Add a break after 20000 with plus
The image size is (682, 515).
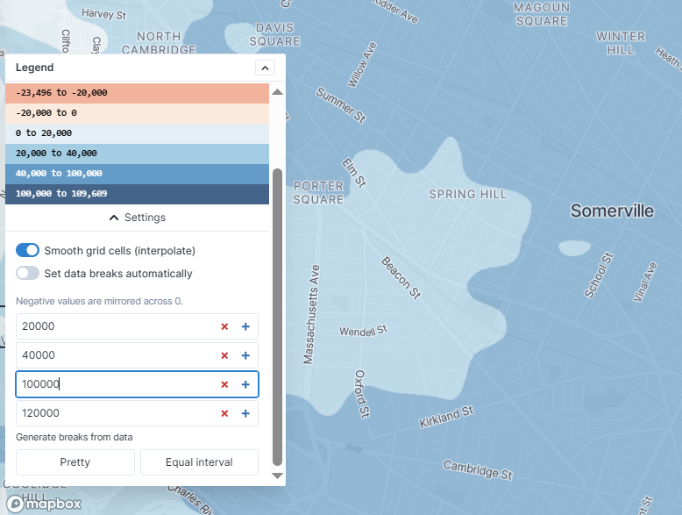pos(245,326)
